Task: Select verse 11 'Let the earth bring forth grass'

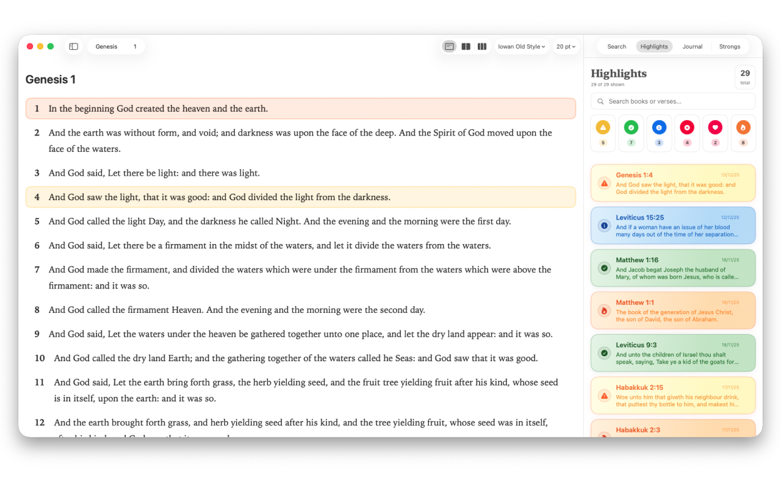Action: pos(300,390)
